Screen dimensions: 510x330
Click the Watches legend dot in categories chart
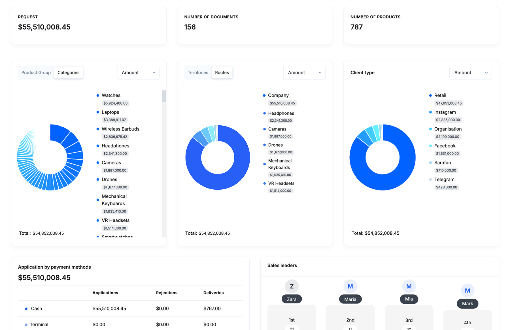(98, 96)
